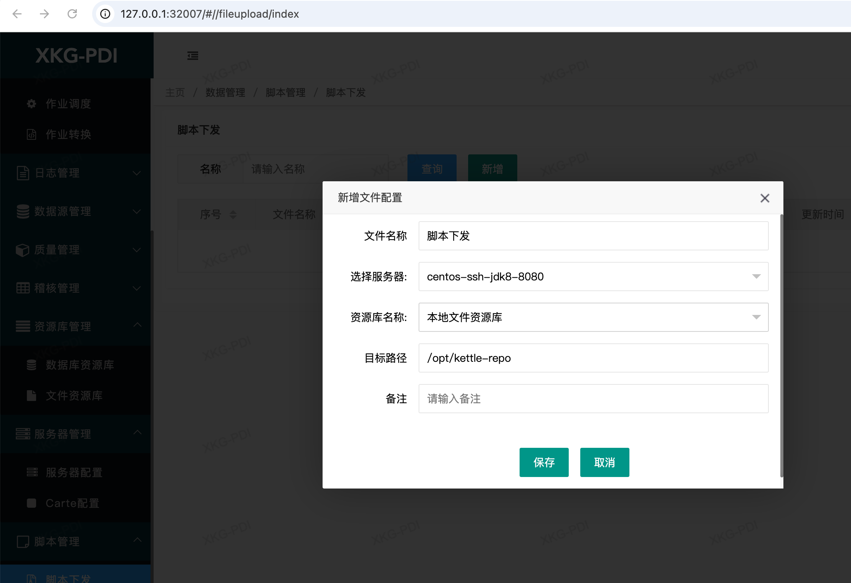Click the 新增 button to add new
The height and width of the screenshot is (583, 851).
[x=492, y=168]
